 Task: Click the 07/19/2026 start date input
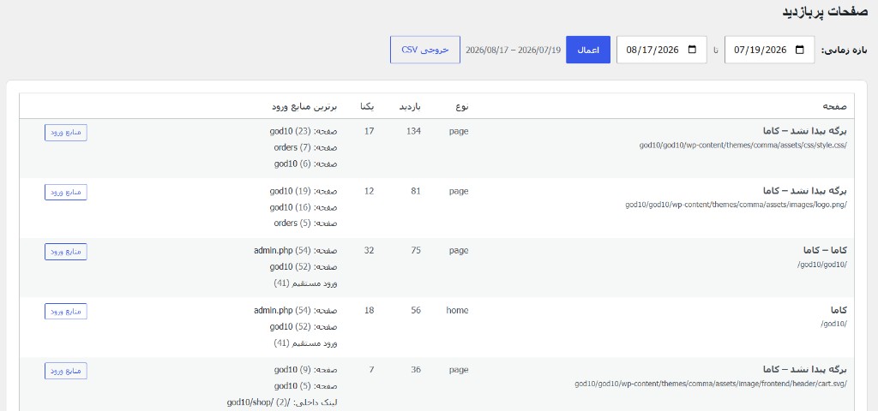click(x=769, y=50)
